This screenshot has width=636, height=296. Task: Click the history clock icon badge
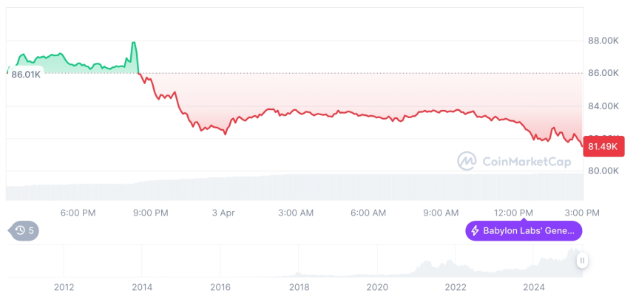(x=20, y=230)
